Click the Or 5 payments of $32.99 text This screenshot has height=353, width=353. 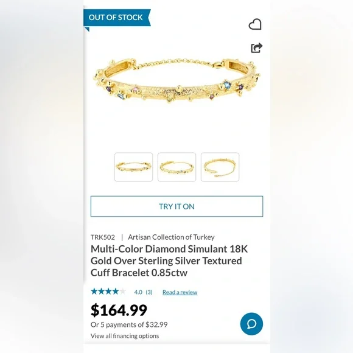click(x=129, y=324)
